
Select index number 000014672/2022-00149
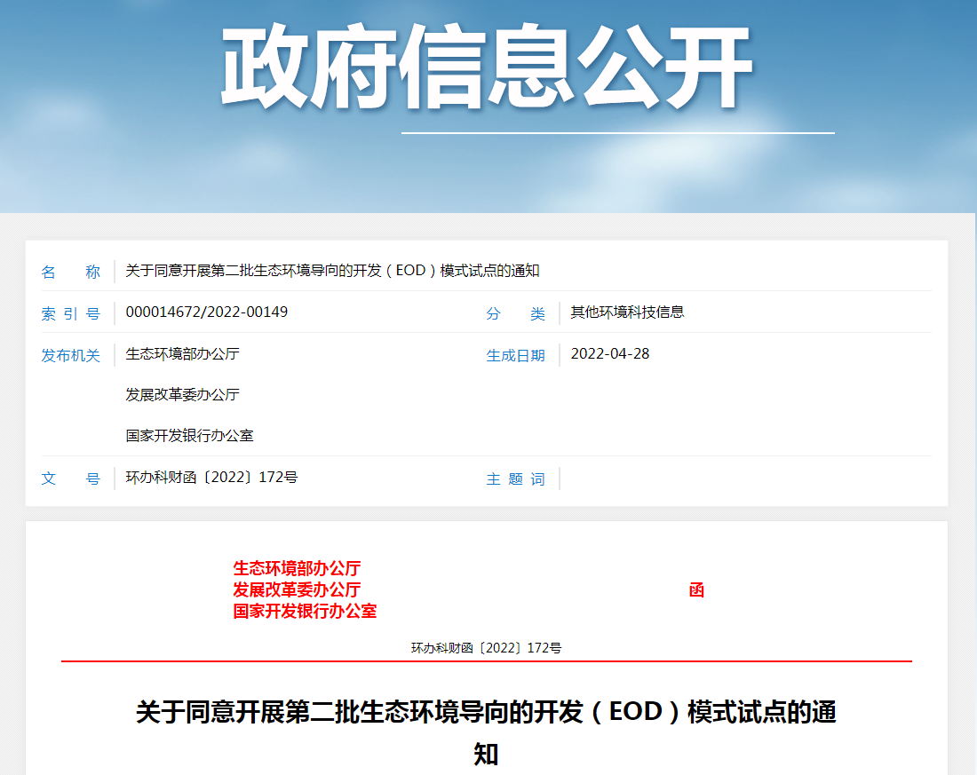click(207, 312)
